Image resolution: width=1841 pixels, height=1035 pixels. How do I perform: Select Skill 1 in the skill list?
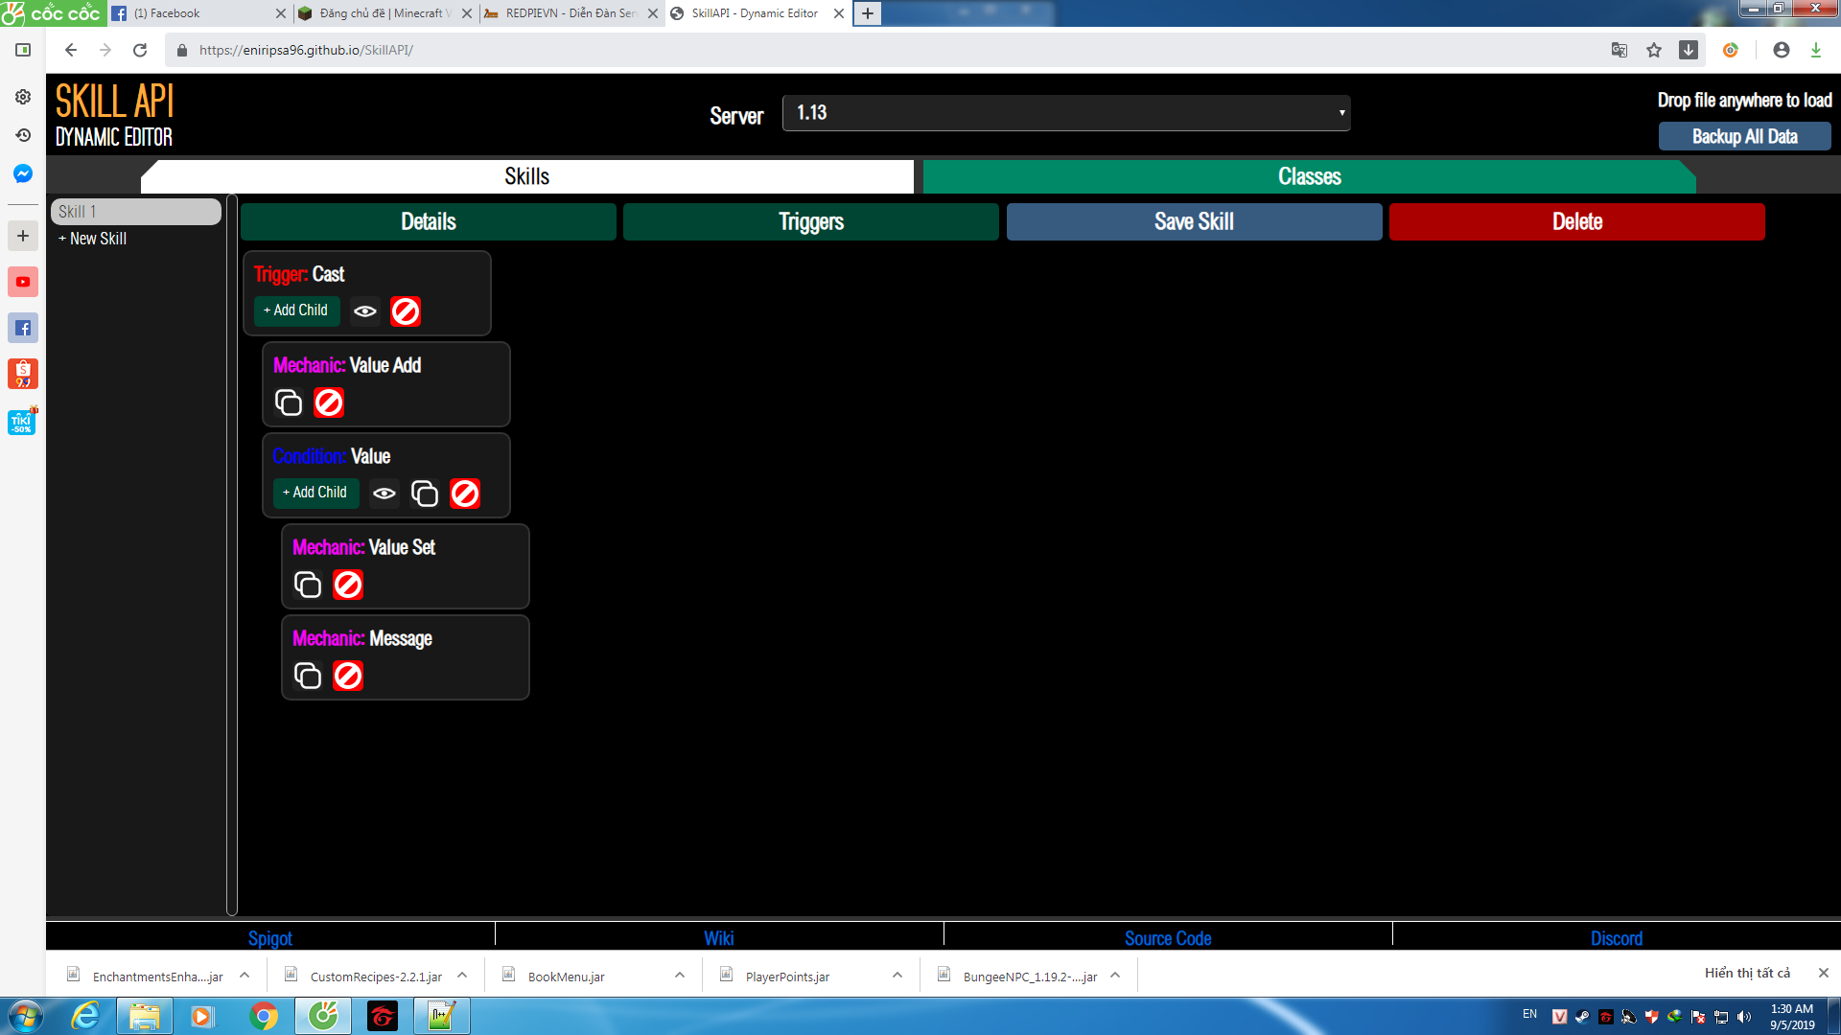tap(135, 212)
